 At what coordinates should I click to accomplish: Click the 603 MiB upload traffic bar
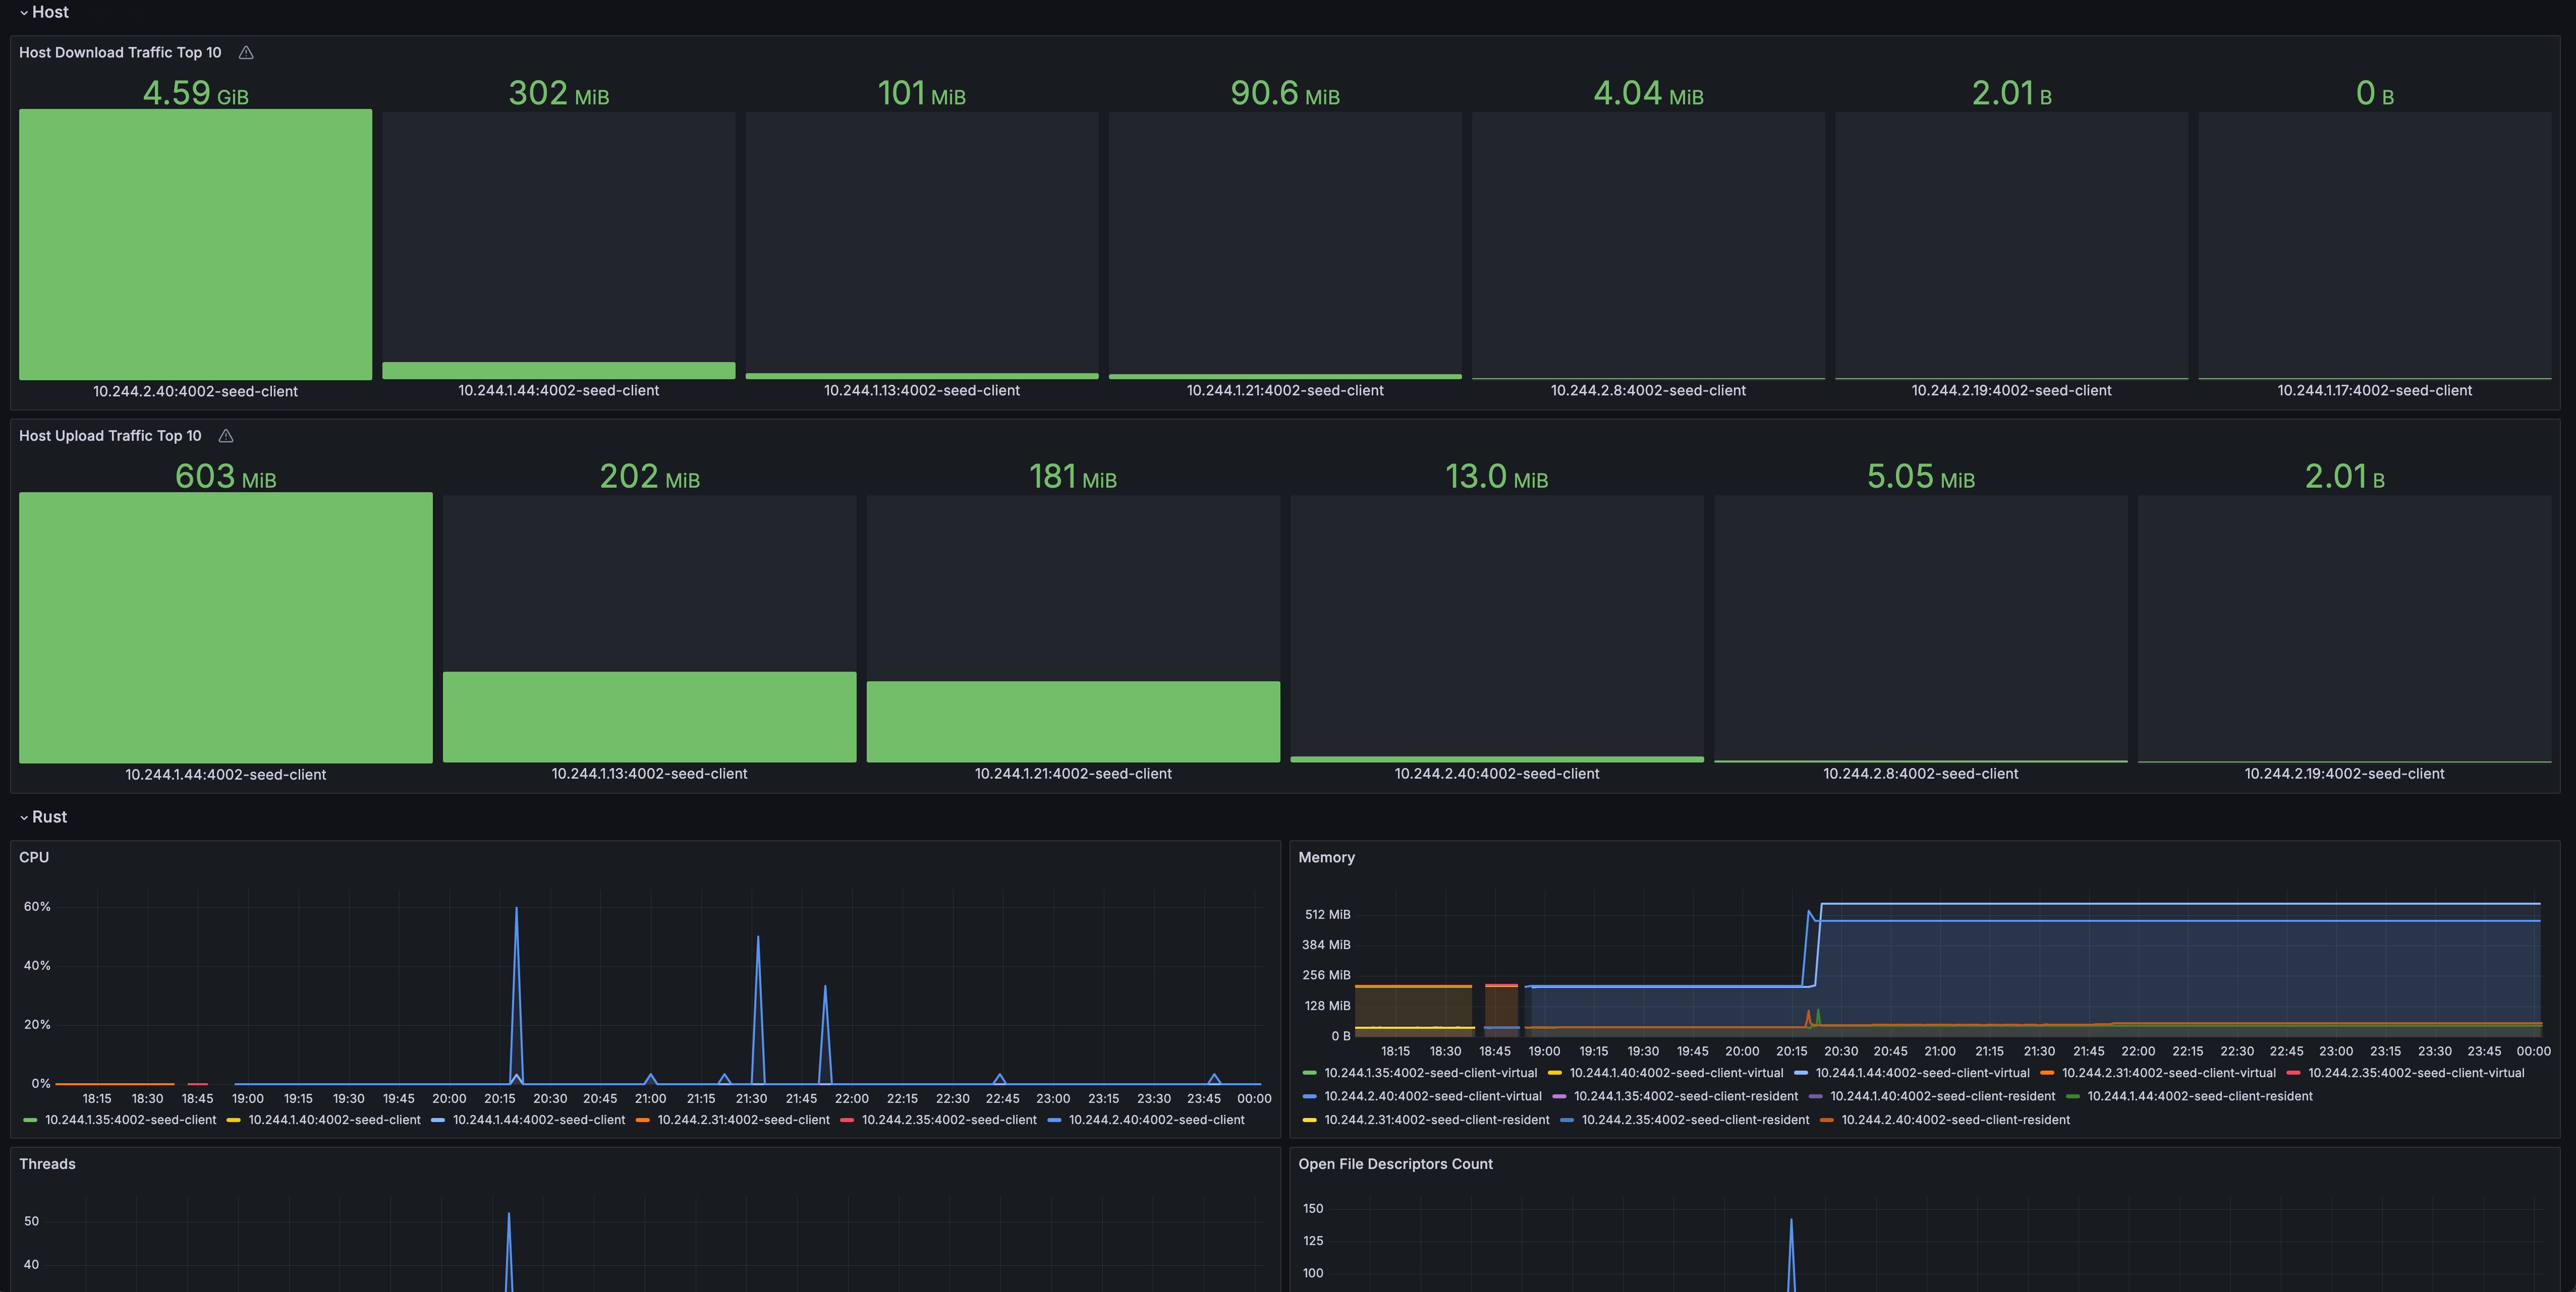(225, 627)
